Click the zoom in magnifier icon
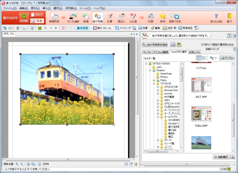 [x=17, y=164]
